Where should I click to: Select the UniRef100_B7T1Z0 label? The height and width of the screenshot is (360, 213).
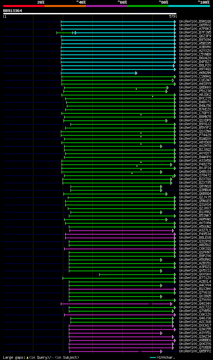(x=195, y=278)
